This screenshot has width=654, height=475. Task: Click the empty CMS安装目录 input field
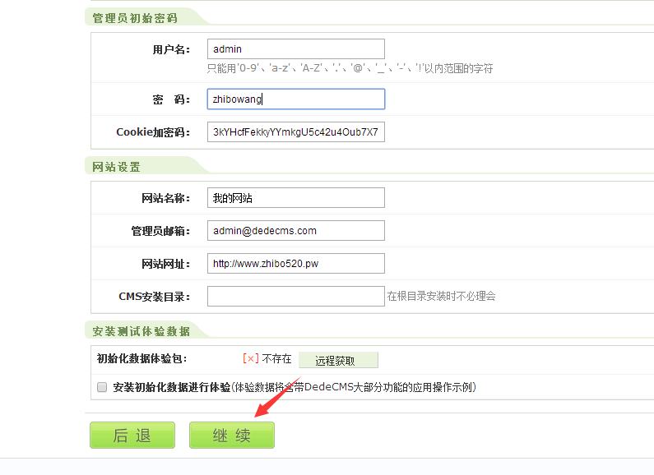click(x=295, y=297)
